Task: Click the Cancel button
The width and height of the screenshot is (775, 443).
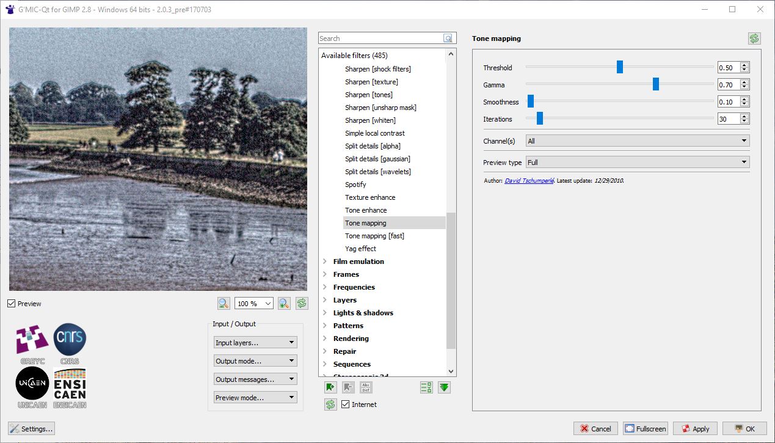Action: tap(595, 429)
